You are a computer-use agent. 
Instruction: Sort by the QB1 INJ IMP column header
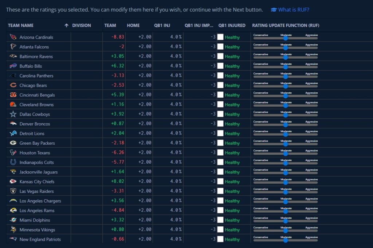199,25
